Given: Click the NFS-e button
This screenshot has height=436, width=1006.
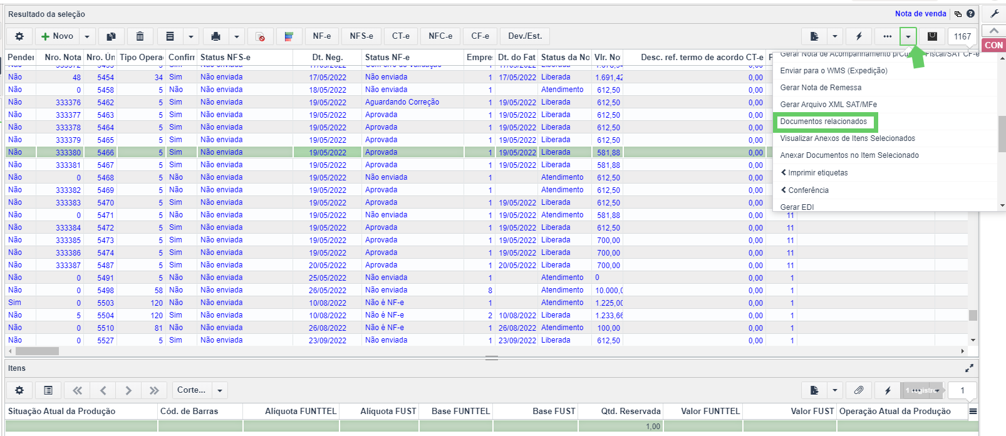Looking at the screenshot, I should click(361, 36).
